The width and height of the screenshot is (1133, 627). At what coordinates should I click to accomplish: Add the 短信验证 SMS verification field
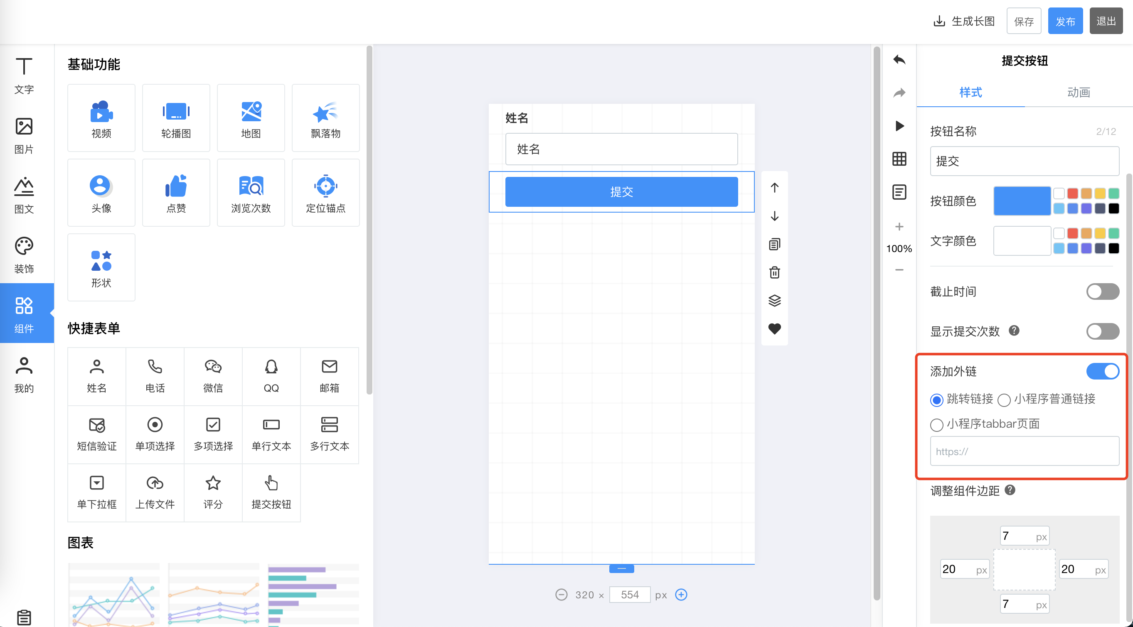[x=97, y=435]
